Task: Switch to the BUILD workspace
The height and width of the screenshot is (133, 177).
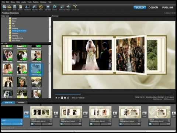Action: 140,7
